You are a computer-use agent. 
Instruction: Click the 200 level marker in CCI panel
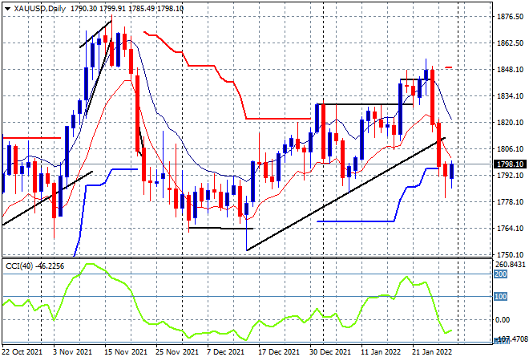501,274
